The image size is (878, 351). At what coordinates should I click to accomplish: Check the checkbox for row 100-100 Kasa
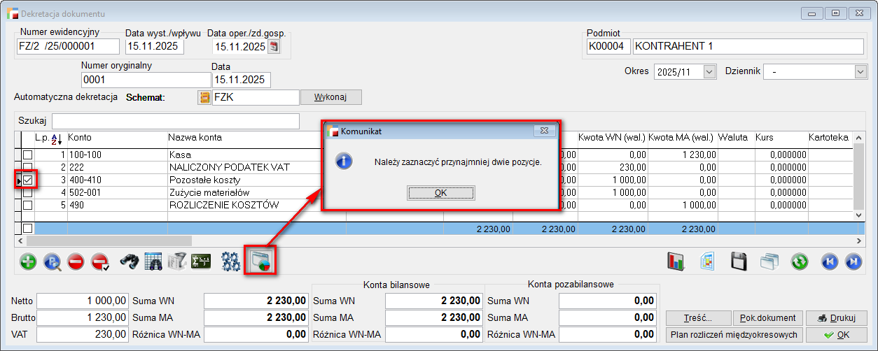(x=28, y=155)
